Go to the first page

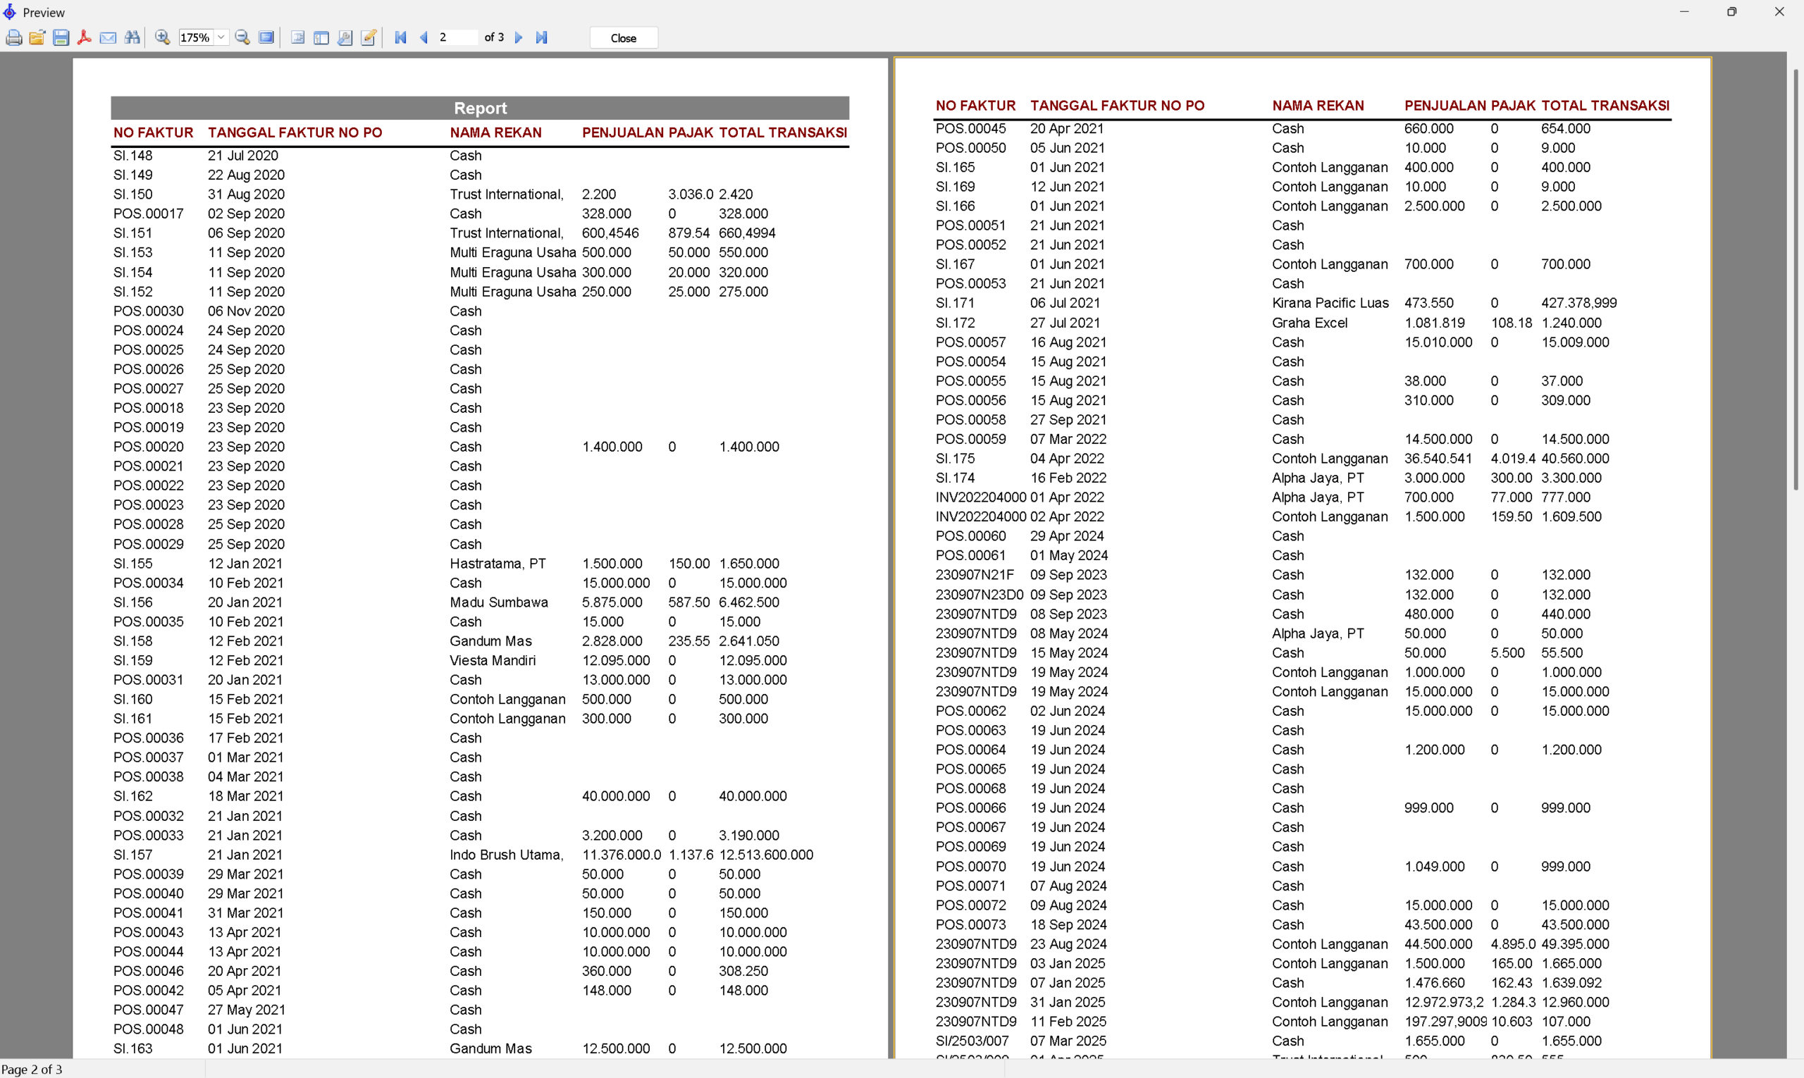point(400,38)
